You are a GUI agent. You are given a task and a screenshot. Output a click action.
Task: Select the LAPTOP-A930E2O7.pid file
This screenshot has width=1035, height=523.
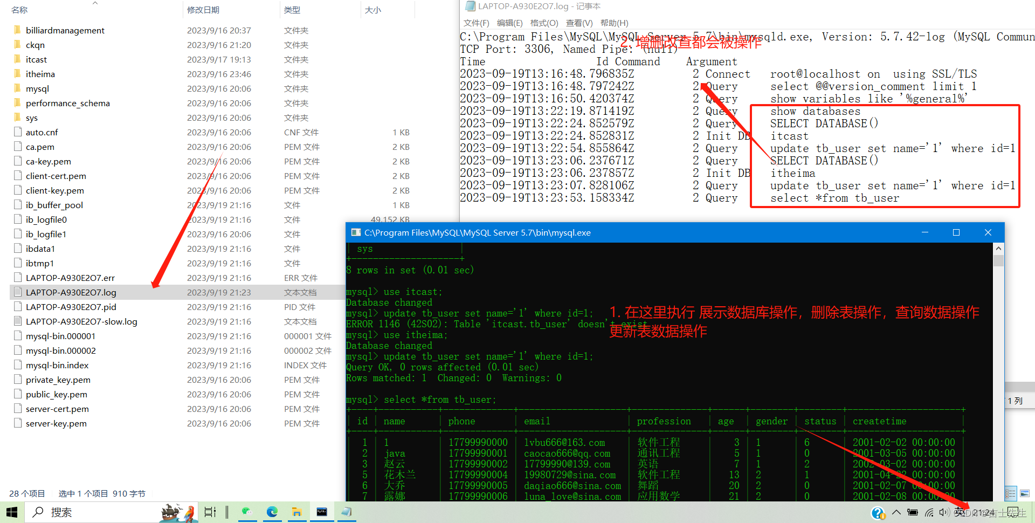tap(71, 307)
